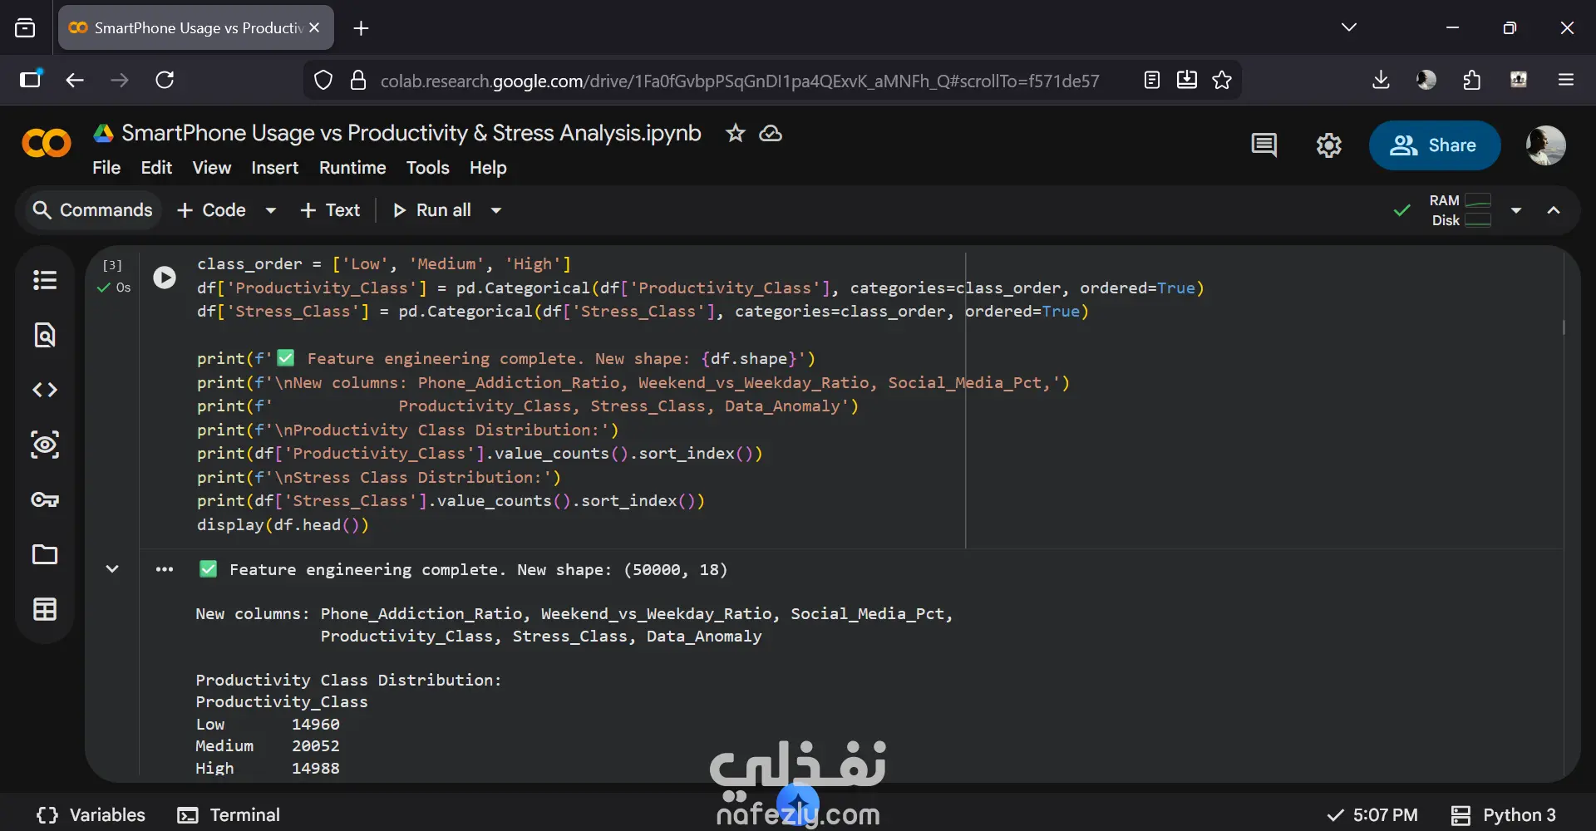Image resolution: width=1596 pixels, height=831 pixels.
Task: Select the SmartPhone Usage vs Productivity tab
Action: coord(196,27)
